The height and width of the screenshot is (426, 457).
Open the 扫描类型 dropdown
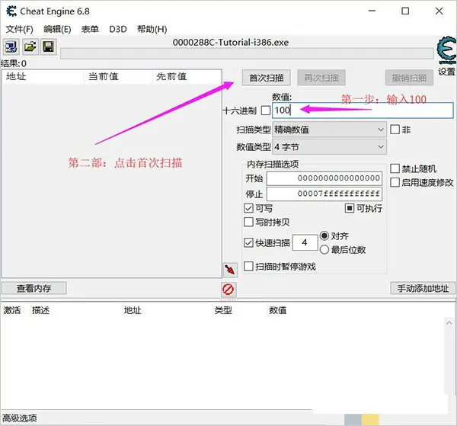pyautogui.click(x=329, y=130)
